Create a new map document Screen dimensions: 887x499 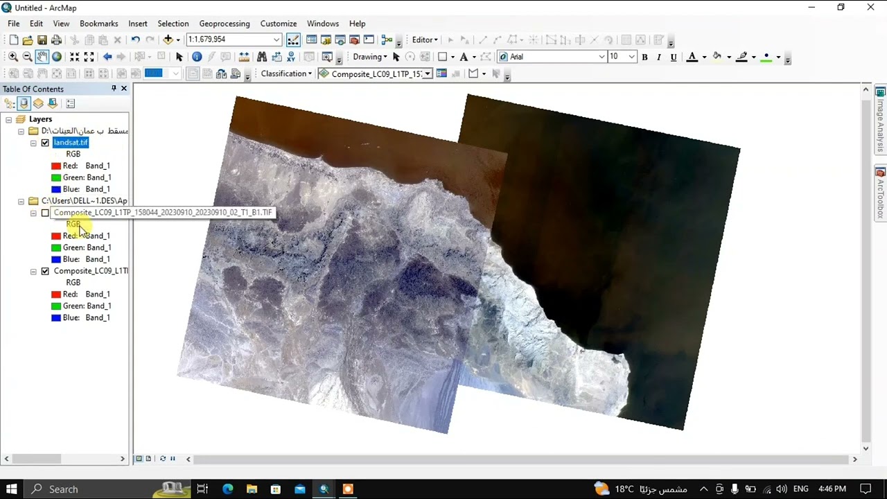[13, 40]
